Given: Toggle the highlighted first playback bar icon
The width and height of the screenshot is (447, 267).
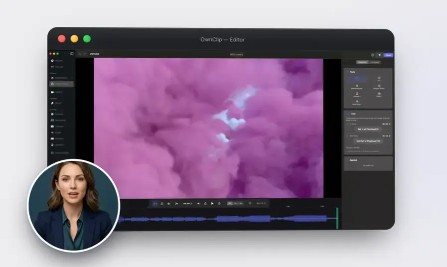Looking at the screenshot, I should point(155,203).
